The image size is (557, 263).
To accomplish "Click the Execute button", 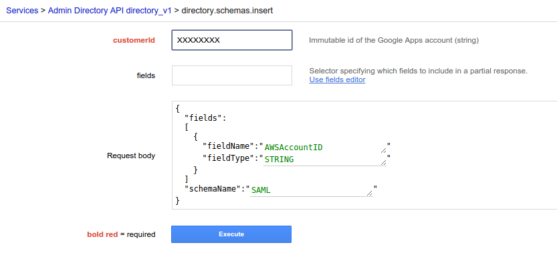I will (x=231, y=234).
